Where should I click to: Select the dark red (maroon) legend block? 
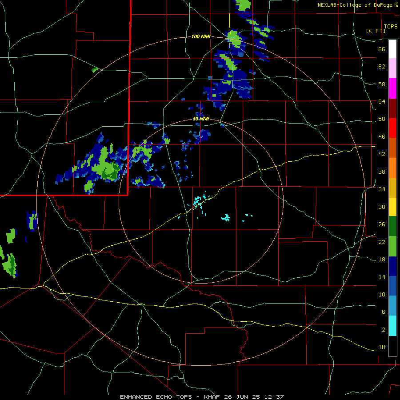coord(392,108)
